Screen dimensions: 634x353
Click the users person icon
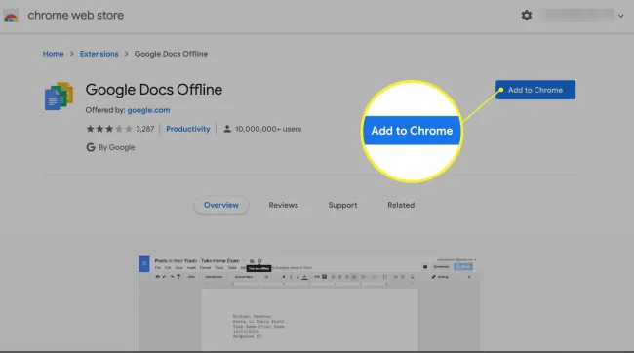coord(227,129)
